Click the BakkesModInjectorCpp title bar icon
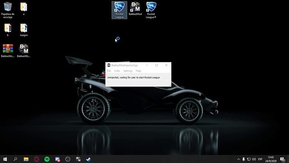The width and height of the screenshot is (289, 163). pos(109,65)
